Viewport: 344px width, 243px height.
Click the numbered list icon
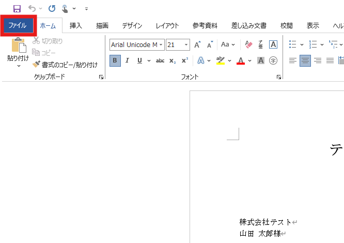(313, 44)
